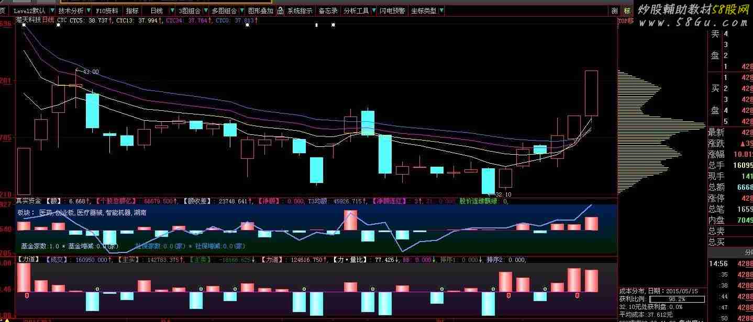Click the CYC34 indicator value

(x=189, y=20)
